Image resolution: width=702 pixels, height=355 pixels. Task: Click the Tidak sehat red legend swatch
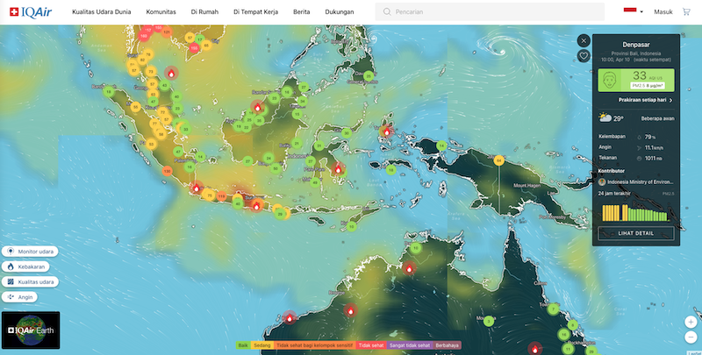tap(370, 345)
